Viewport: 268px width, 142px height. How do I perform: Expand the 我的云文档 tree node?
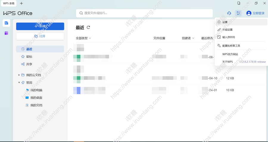[19, 75]
